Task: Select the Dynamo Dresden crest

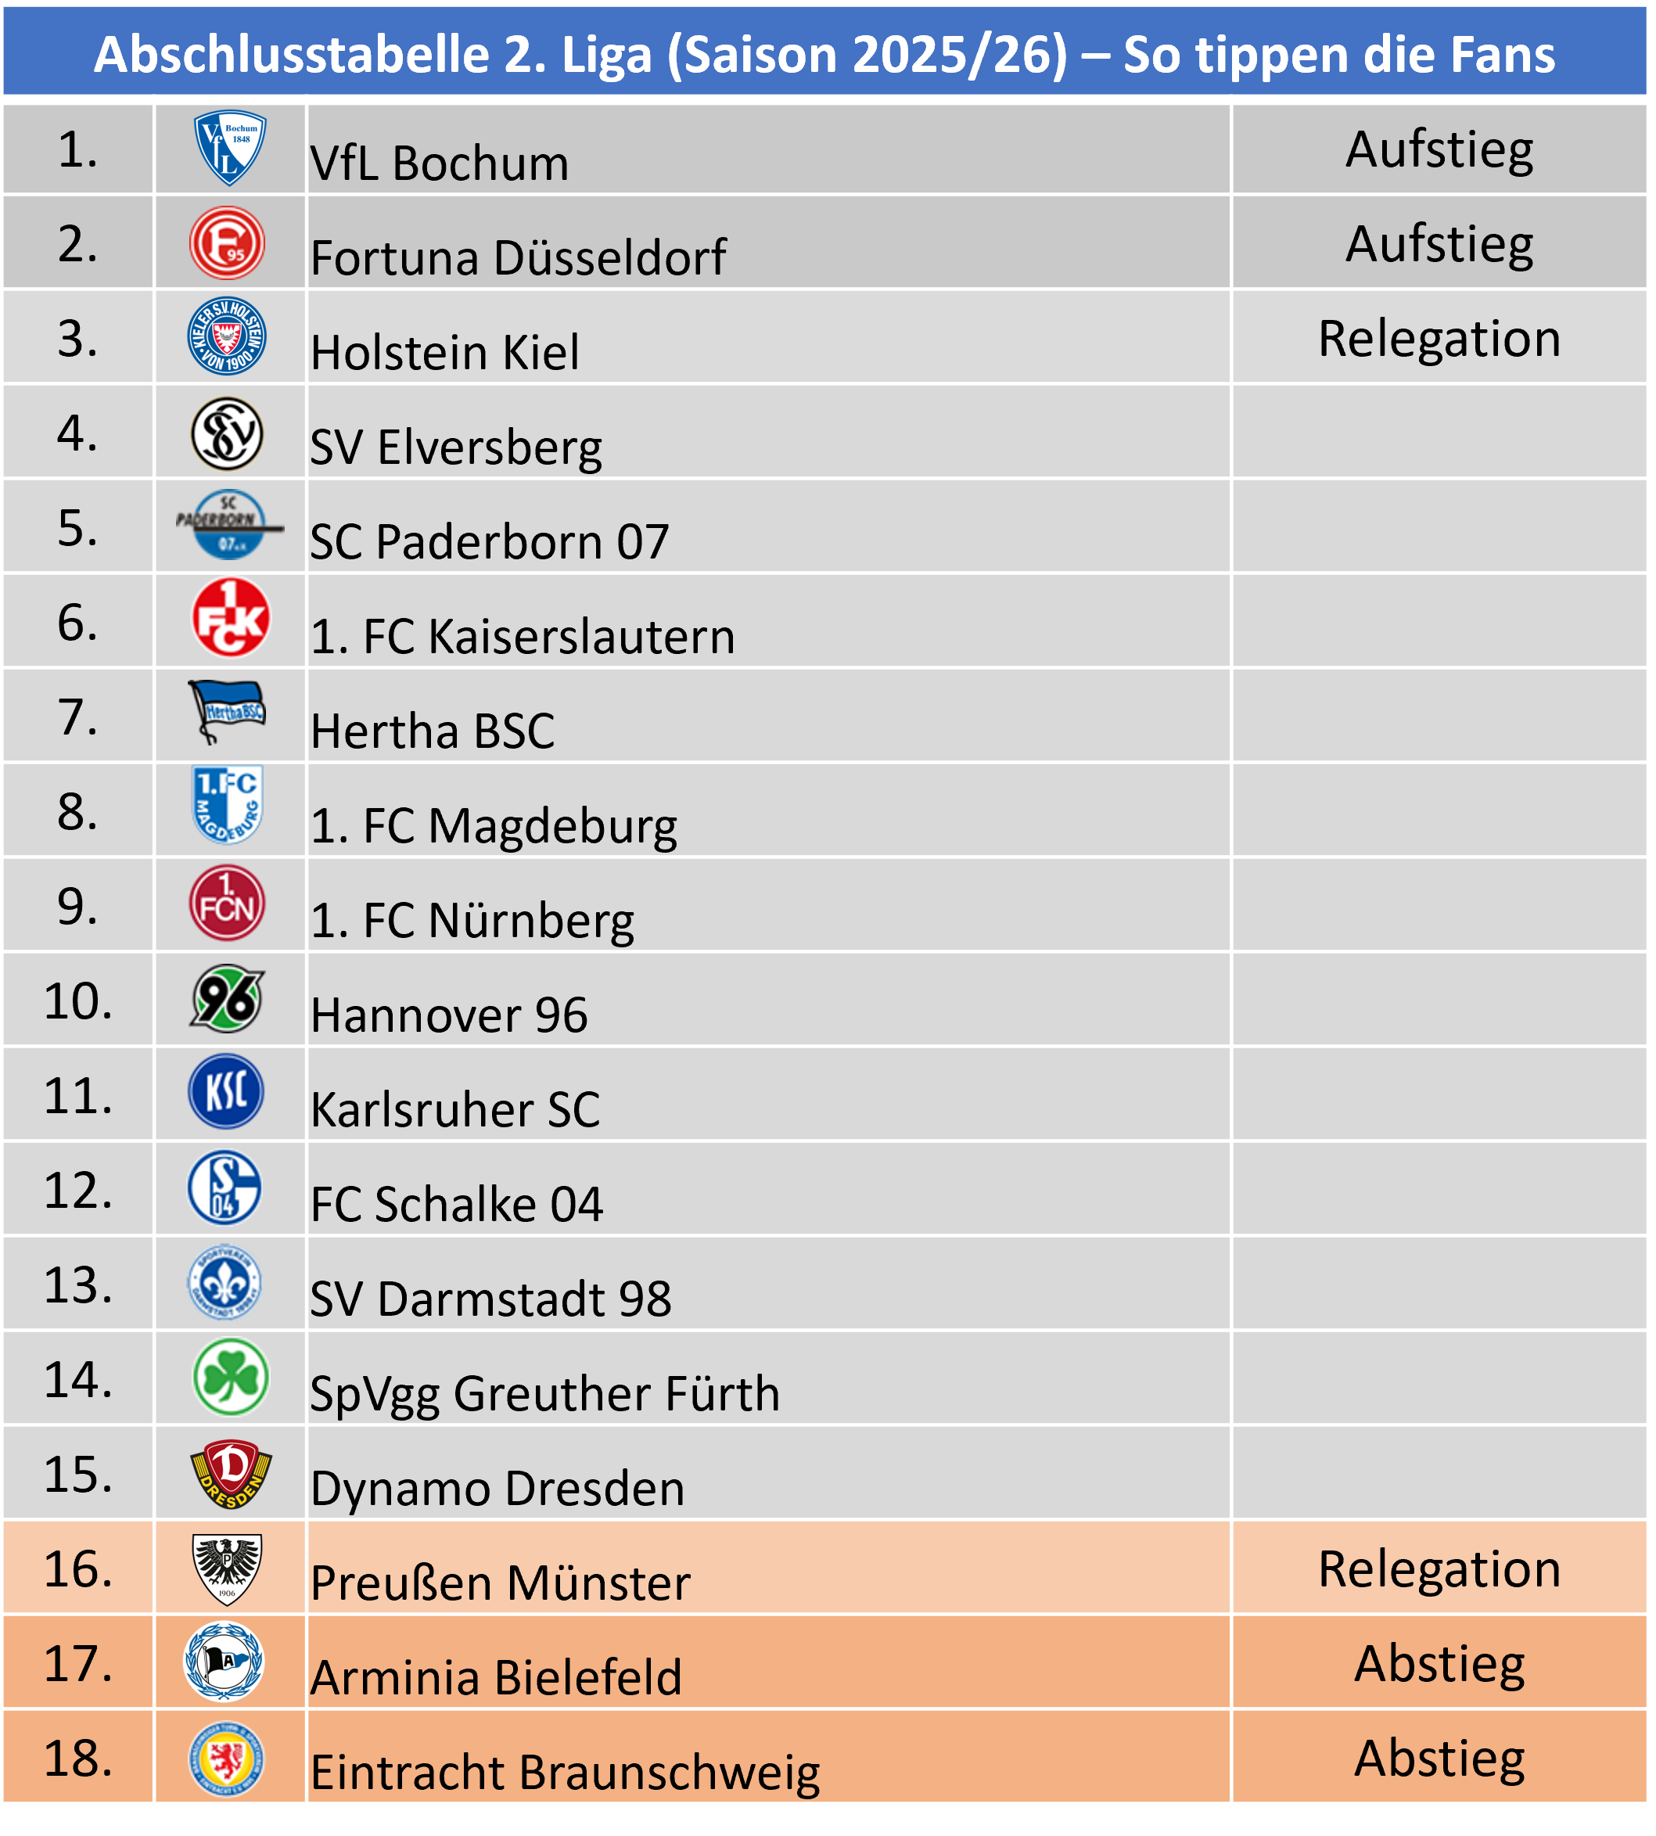Action: [231, 1474]
